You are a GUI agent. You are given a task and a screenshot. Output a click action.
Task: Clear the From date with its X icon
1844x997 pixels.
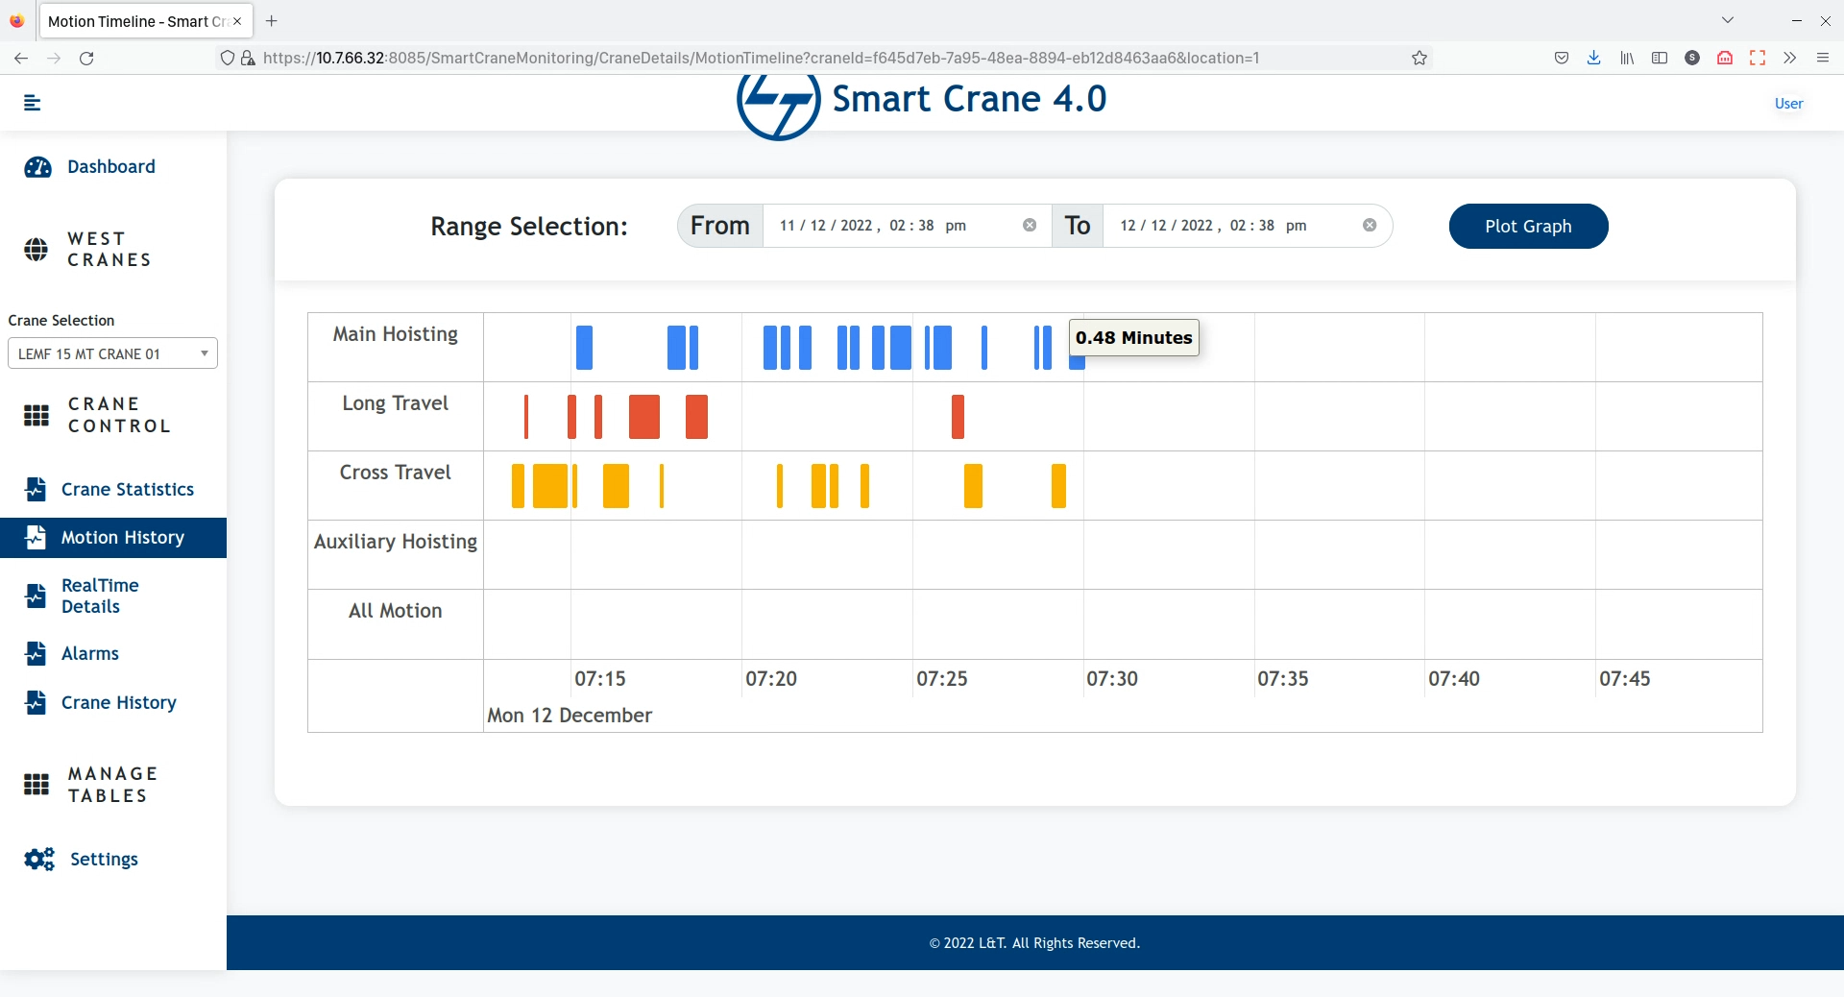point(1030,226)
